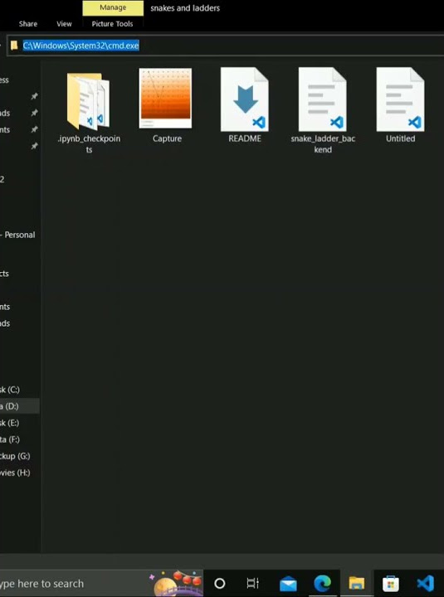Launch Microsoft Edge from taskbar
444x597 pixels.
(323, 583)
